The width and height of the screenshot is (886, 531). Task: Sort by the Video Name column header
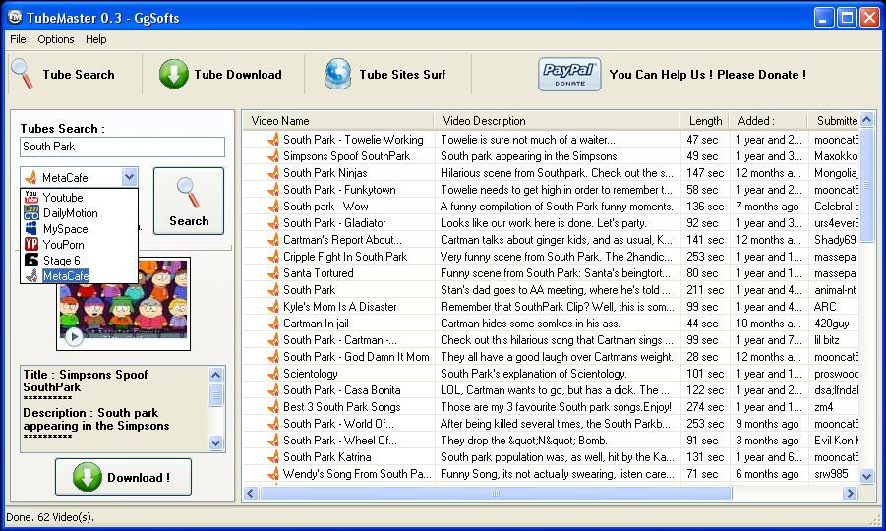(338, 121)
